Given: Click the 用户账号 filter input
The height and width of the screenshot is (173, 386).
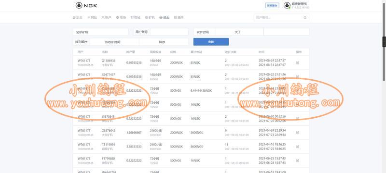Looking at the screenshot, I should (x=169, y=32).
